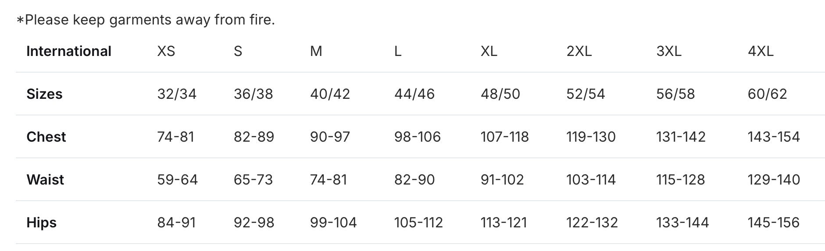Select hips range 145-156

pyautogui.click(x=773, y=223)
